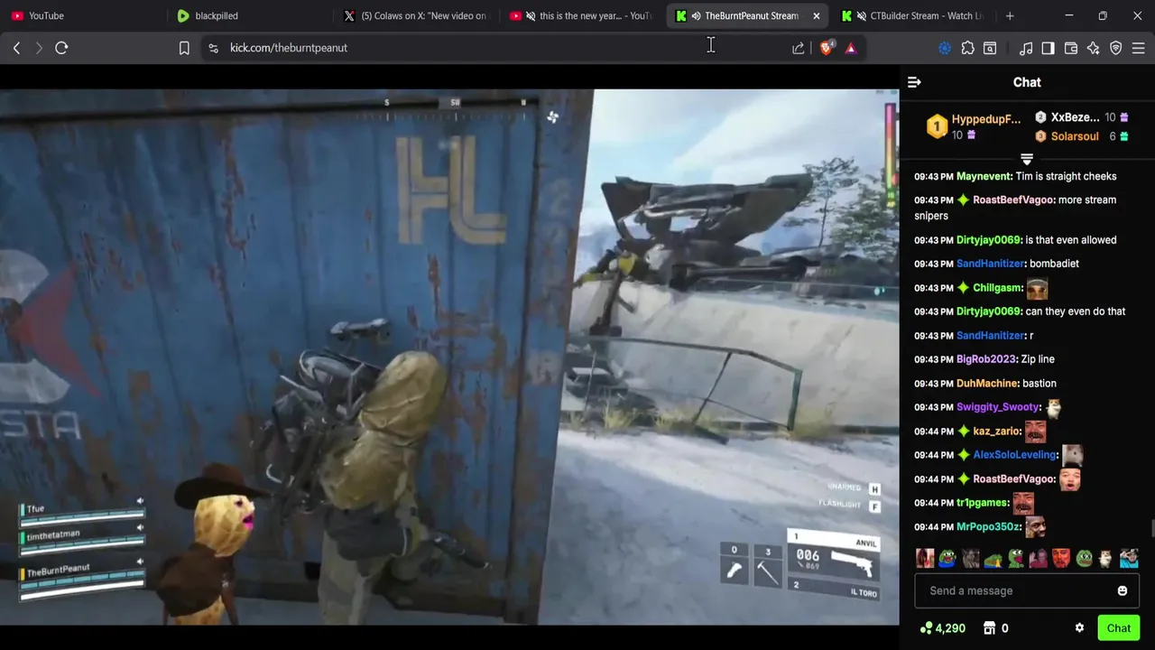Click 'more stream snipers' message text
The height and width of the screenshot is (650, 1155).
click(x=1015, y=208)
